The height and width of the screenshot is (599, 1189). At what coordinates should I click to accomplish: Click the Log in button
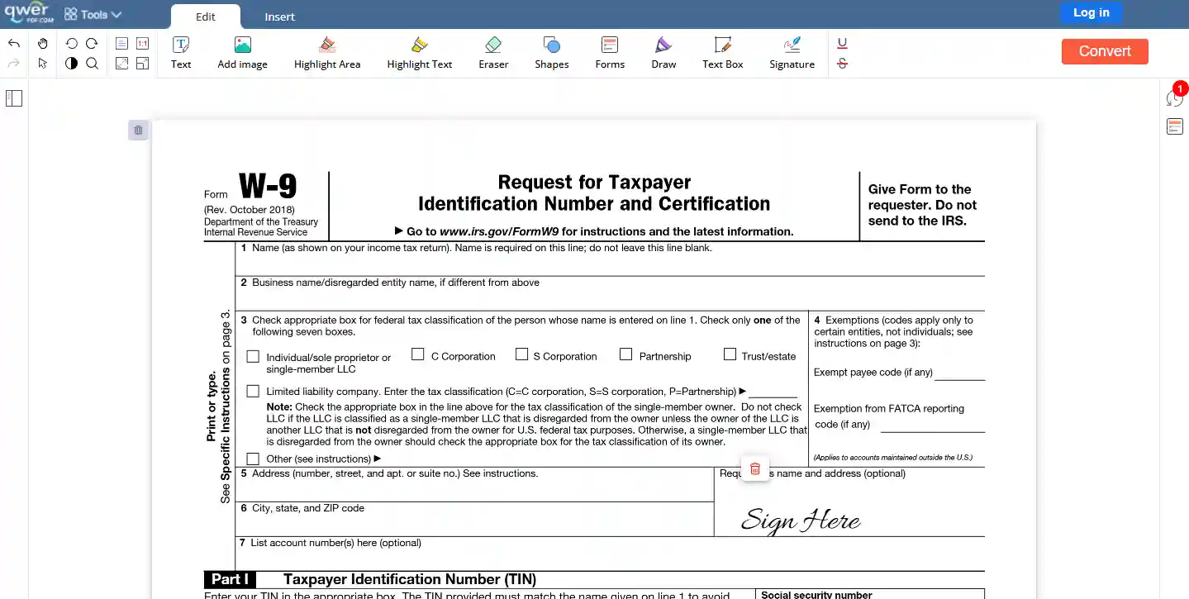pos(1092,12)
